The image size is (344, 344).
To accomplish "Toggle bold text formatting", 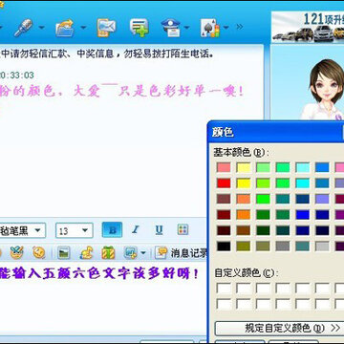I will point(112,229).
